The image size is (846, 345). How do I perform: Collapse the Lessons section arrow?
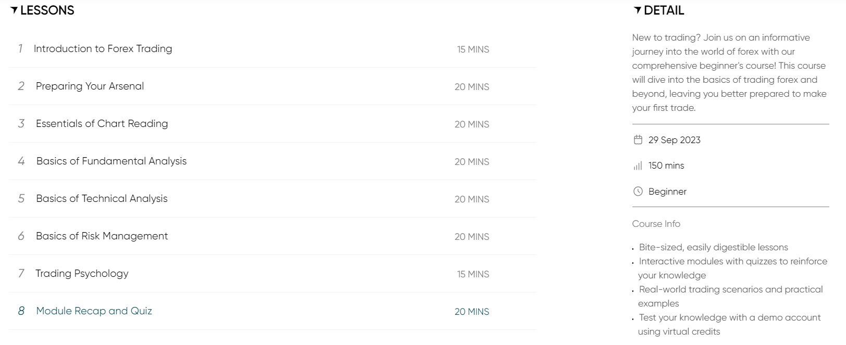pos(14,10)
